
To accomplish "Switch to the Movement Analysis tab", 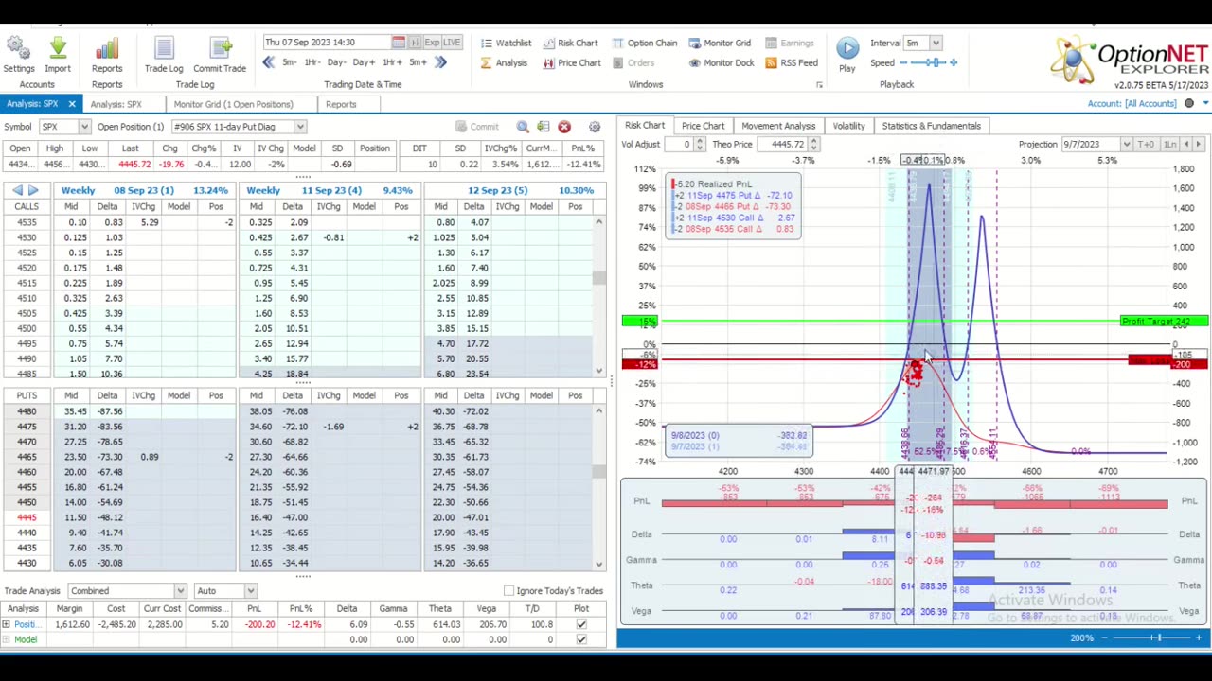I will pos(778,126).
